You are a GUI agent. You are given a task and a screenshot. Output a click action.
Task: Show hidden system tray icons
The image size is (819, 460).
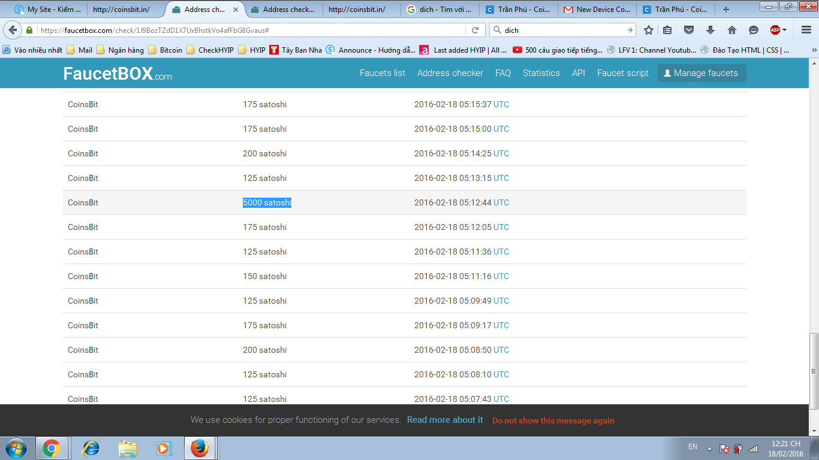tap(710, 448)
